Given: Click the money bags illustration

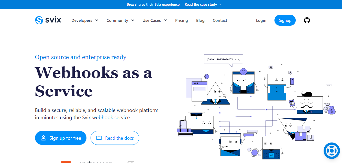Looking at the screenshot, I should coord(329,109).
